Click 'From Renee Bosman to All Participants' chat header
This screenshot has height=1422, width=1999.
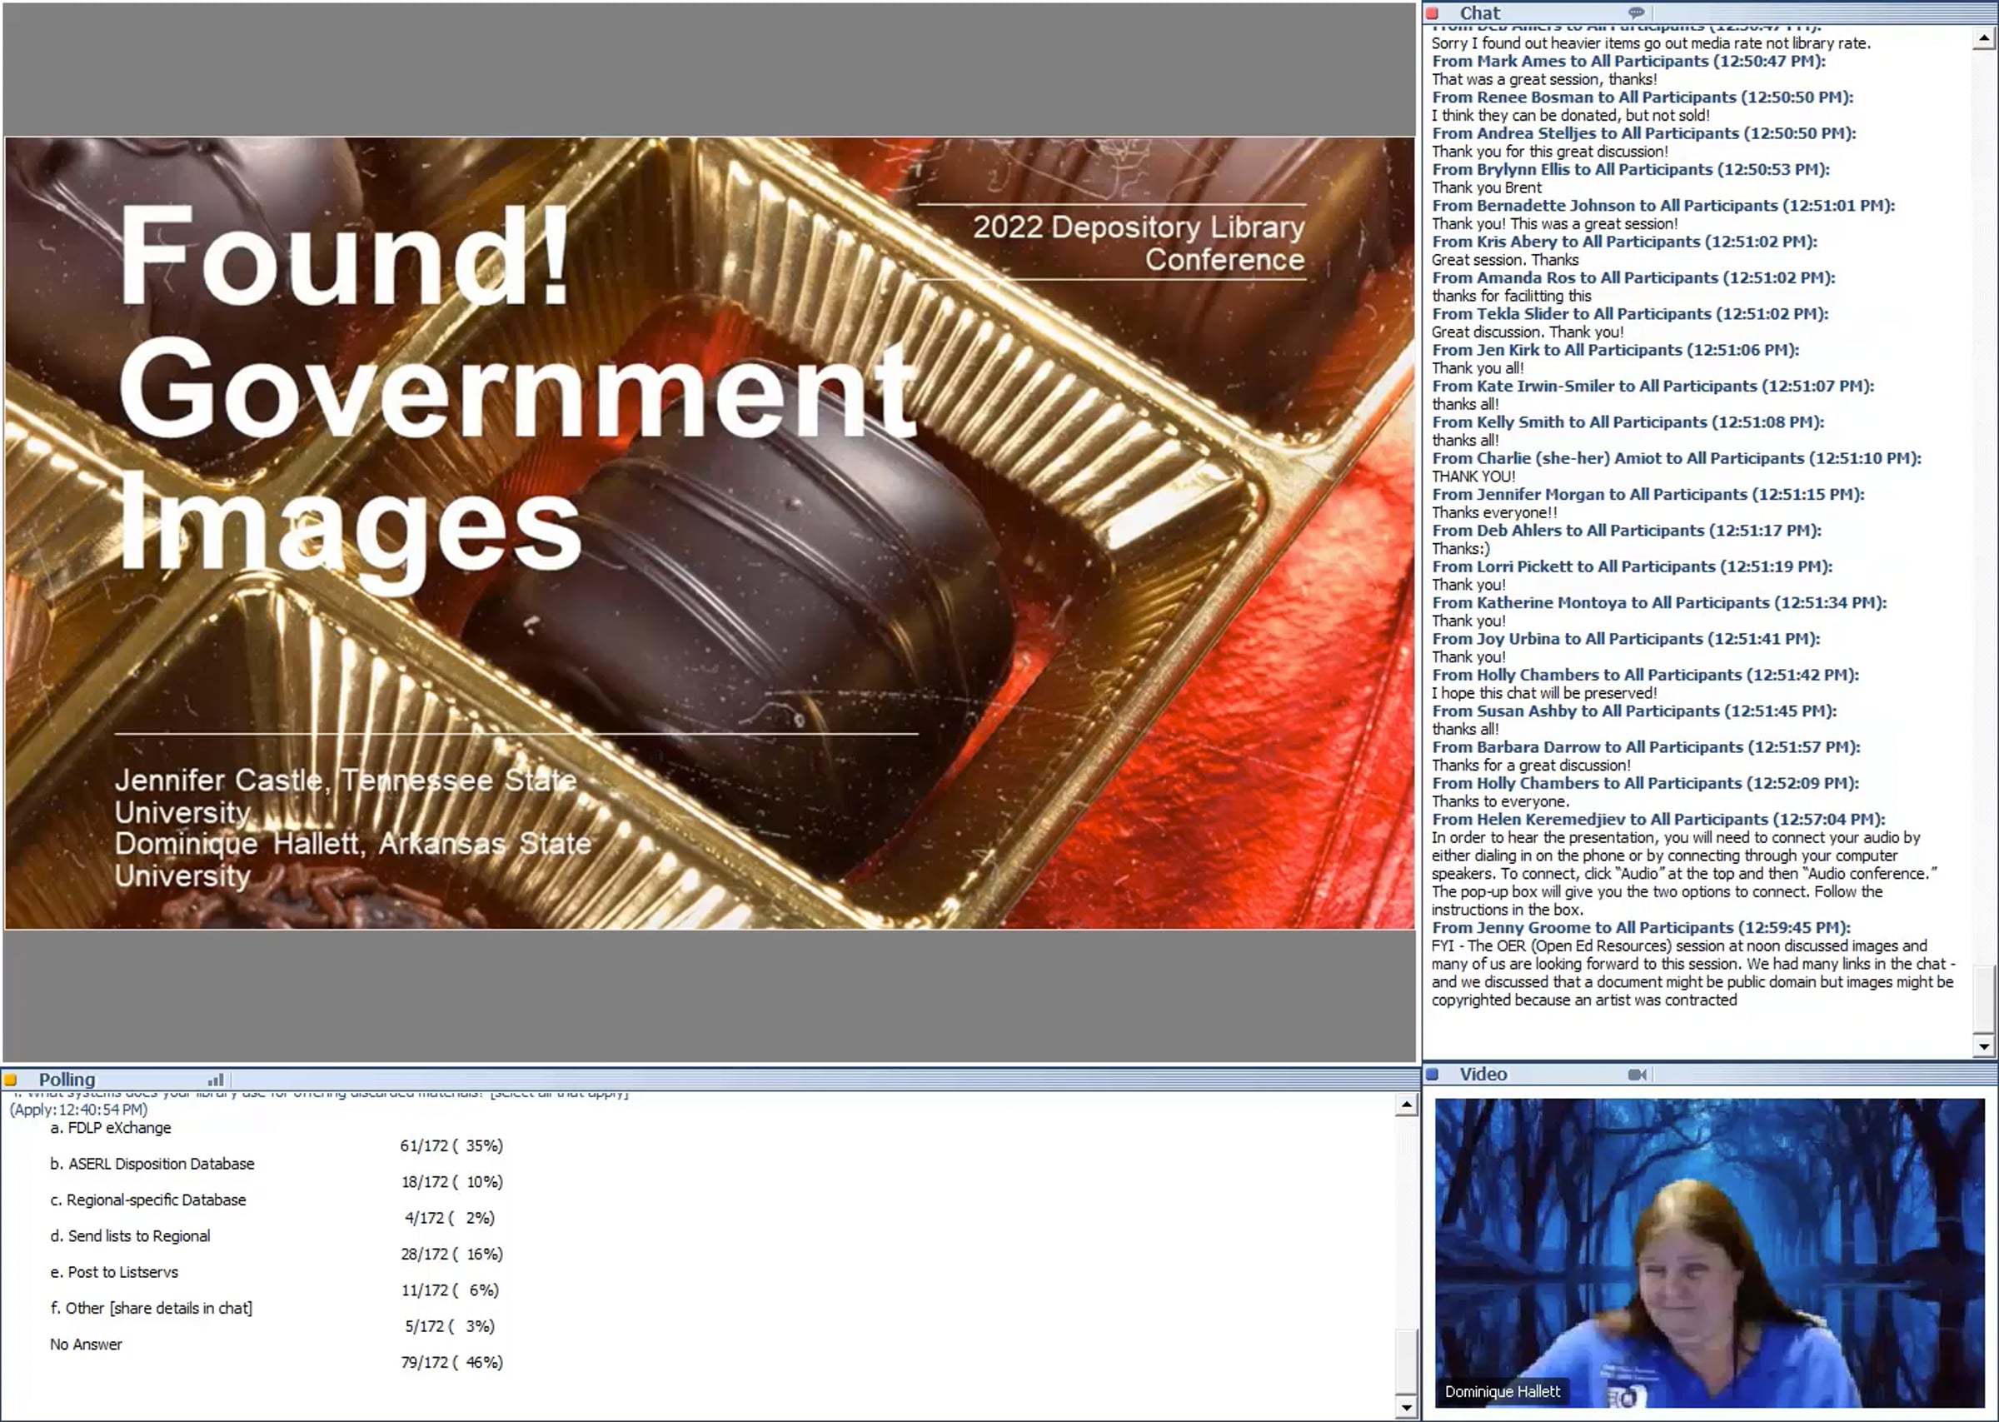[x=1643, y=97]
